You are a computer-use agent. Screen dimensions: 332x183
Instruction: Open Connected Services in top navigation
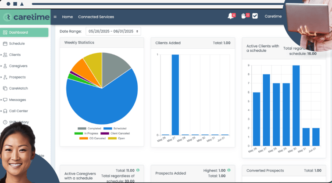96,17
